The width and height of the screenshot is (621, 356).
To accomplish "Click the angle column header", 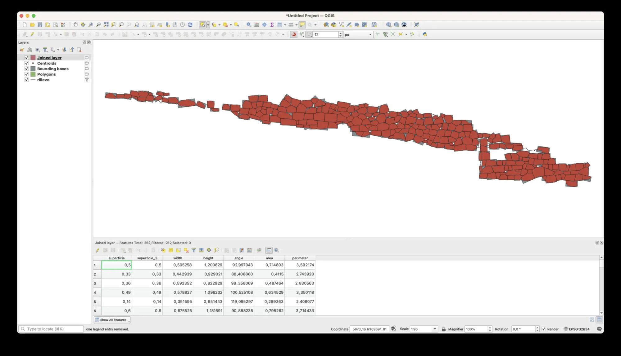I will (x=238, y=258).
